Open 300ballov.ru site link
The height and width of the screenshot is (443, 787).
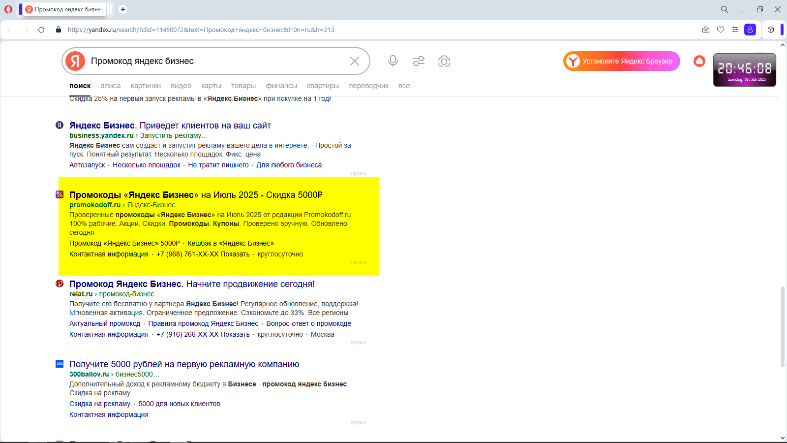(x=89, y=374)
